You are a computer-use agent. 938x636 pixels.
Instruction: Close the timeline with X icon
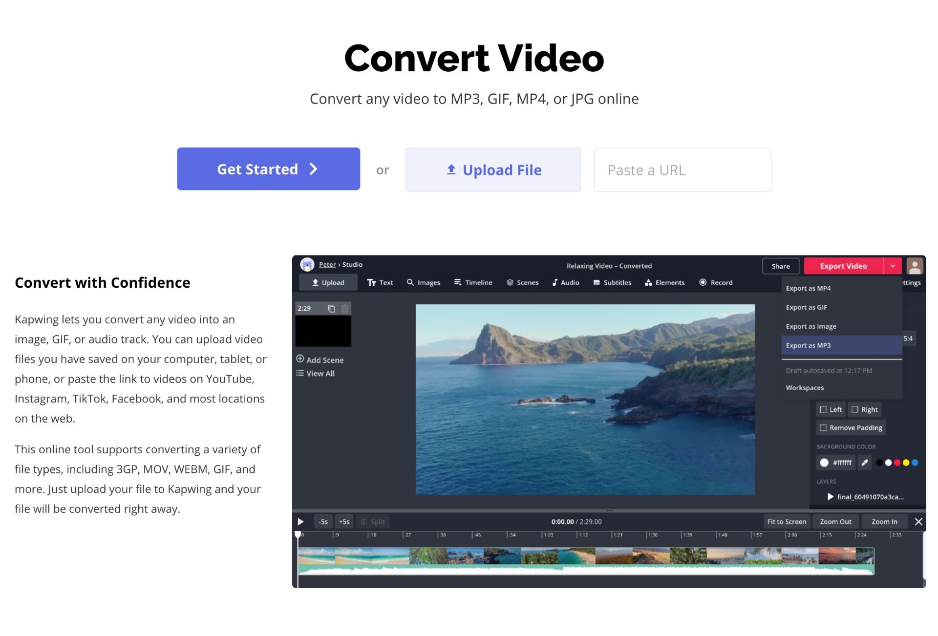[x=918, y=522]
